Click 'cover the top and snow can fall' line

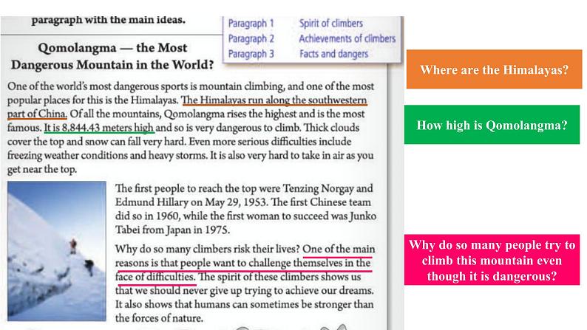coord(179,142)
